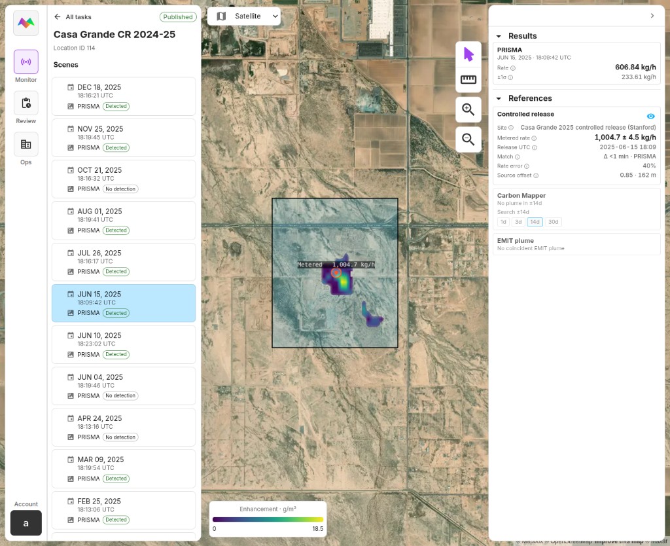The height and width of the screenshot is (546, 670).
Task: Click image icon on MAR 09 scene
Action: 71,479
